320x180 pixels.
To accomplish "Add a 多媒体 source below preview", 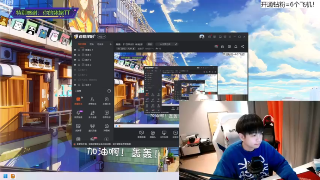I will [x=175, y=134].
